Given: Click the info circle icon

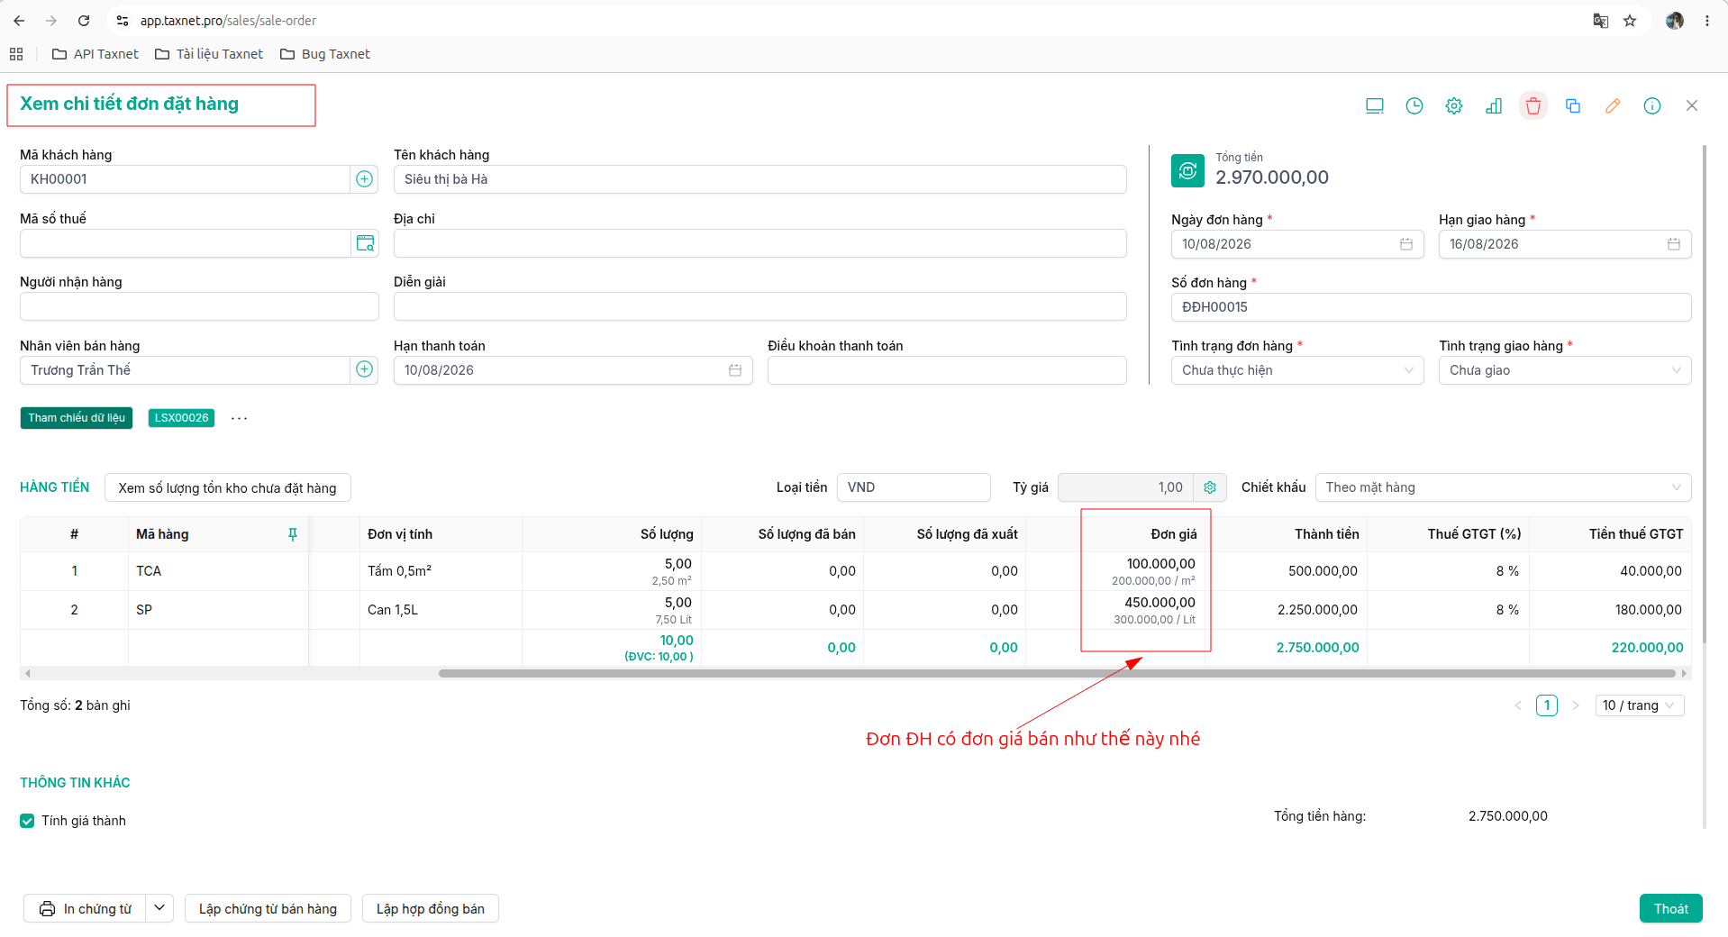Looking at the screenshot, I should tap(1651, 105).
